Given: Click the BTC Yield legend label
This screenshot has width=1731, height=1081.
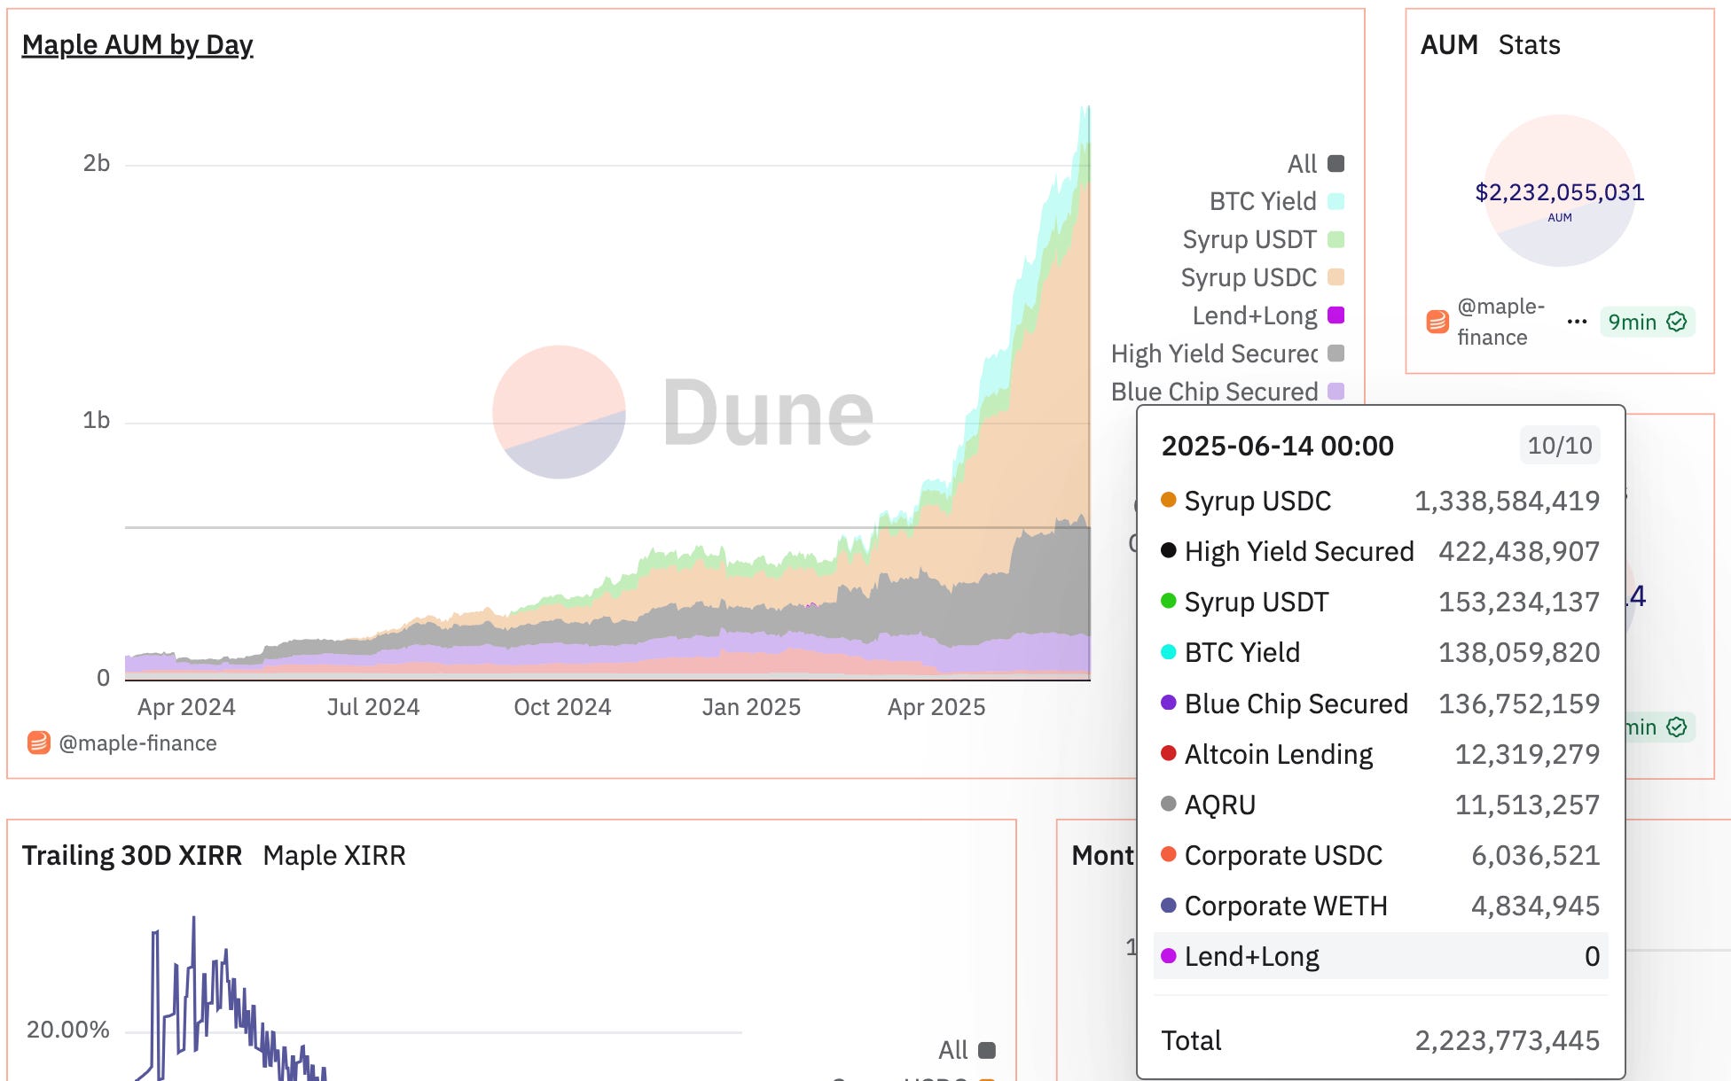Looking at the screenshot, I should 1263,202.
